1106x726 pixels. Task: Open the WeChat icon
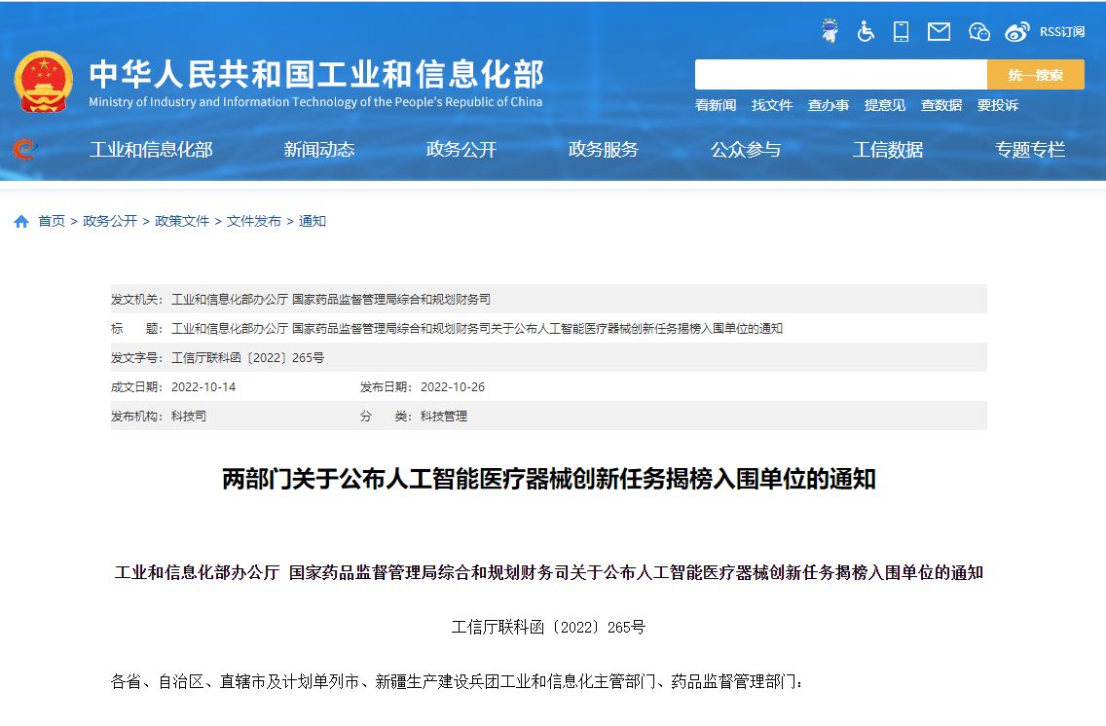point(979,32)
